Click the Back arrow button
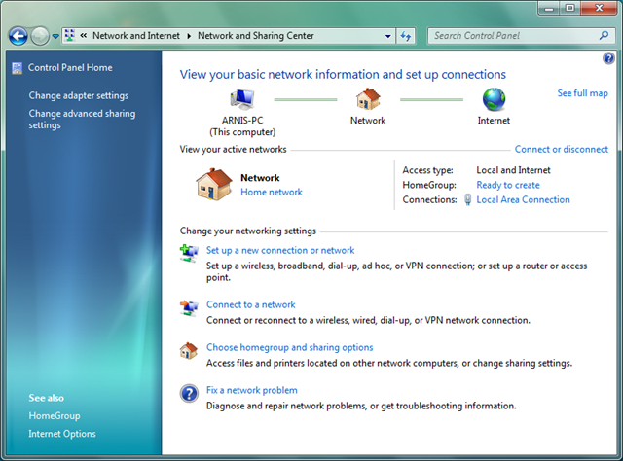This screenshot has width=623, height=461. coord(18,36)
